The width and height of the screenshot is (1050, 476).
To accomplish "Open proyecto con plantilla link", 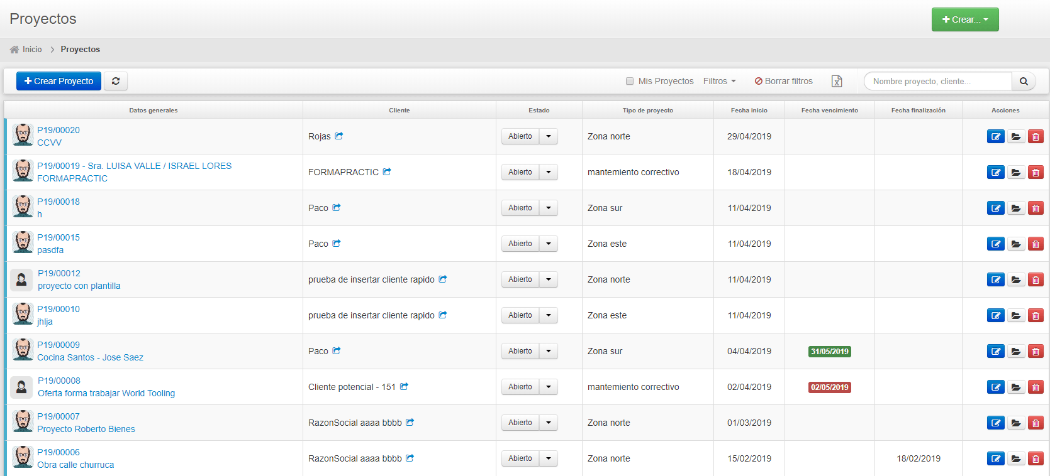I will pyautogui.click(x=79, y=286).
